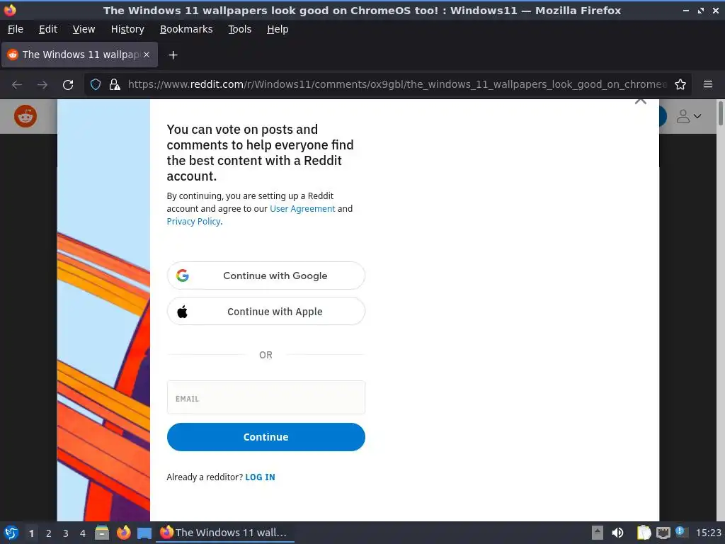
Task: Switch to workspace 3
Action: 66,533
